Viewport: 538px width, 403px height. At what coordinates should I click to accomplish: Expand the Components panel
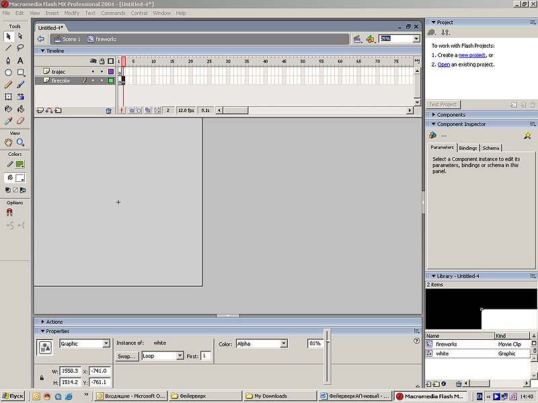[451, 115]
